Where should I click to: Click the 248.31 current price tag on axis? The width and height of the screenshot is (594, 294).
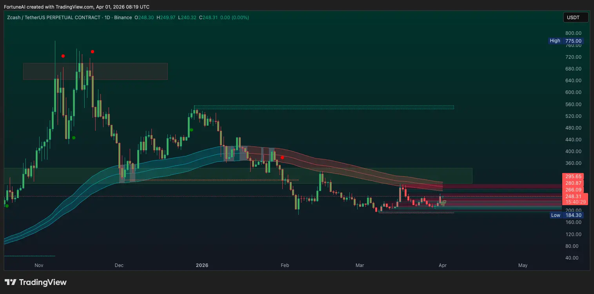coord(573,197)
